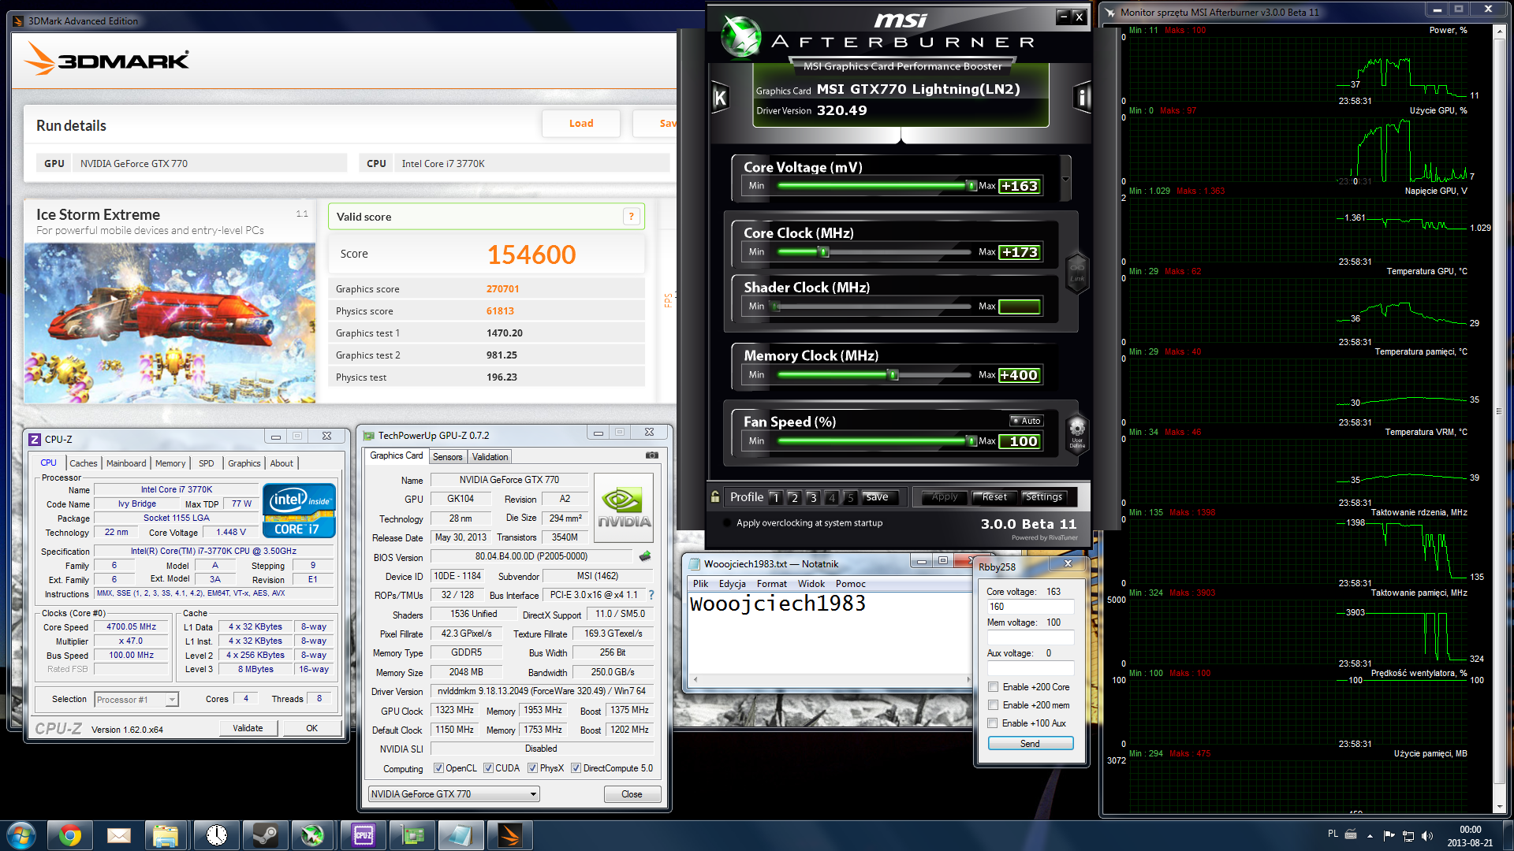Open Chrome from the taskbar
This screenshot has width=1514, height=851.
(69, 835)
